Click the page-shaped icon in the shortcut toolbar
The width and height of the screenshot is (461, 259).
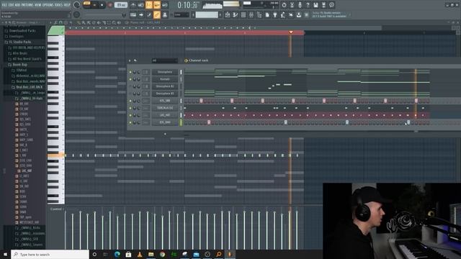[x=267, y=14]
